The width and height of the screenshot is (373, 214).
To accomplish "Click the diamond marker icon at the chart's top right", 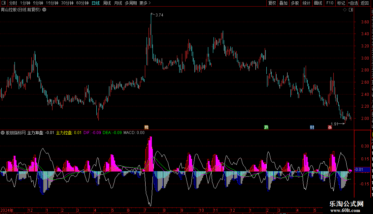I will pyautogui.click(x=345, y=10).
